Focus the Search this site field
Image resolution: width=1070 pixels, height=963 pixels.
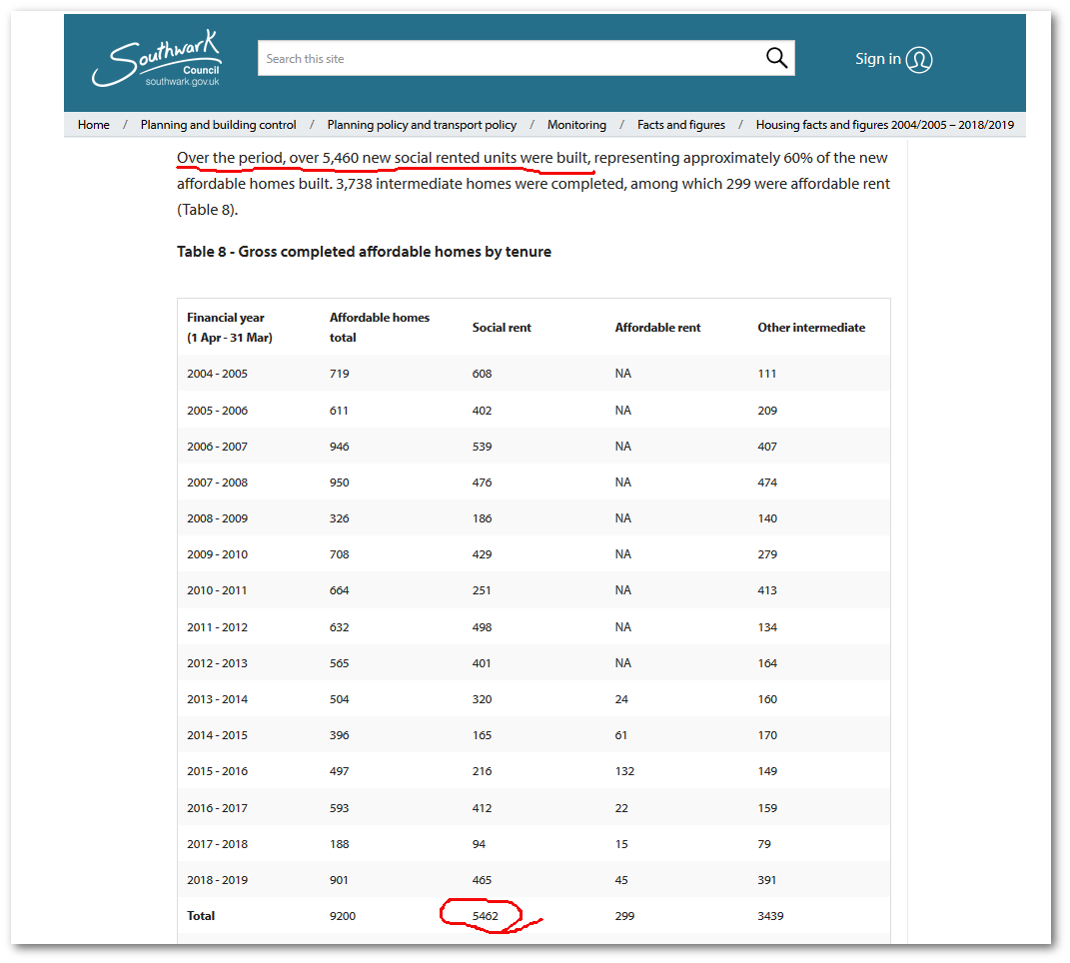(527, 58)
